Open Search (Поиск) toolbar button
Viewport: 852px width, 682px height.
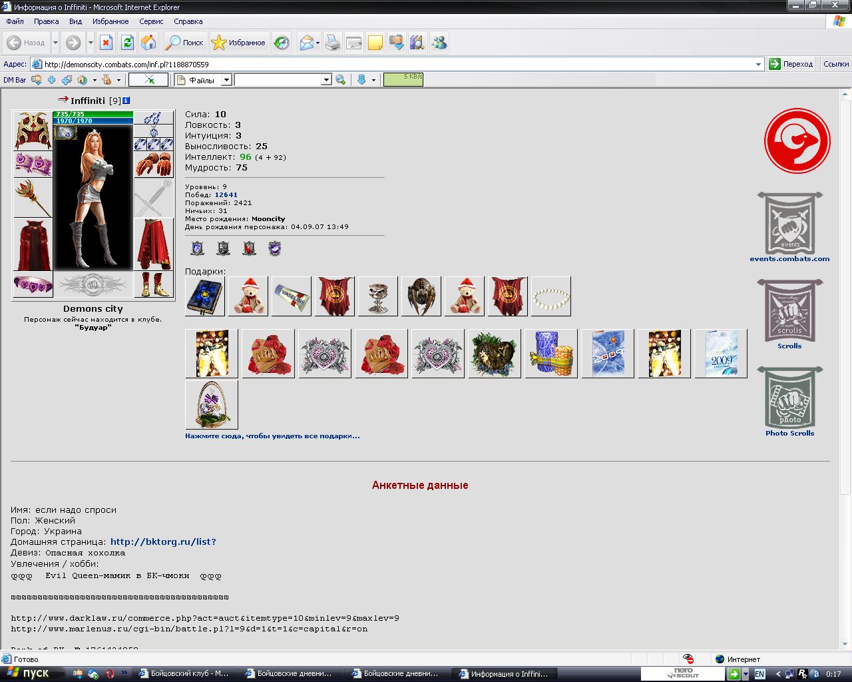tap(184, 43)
